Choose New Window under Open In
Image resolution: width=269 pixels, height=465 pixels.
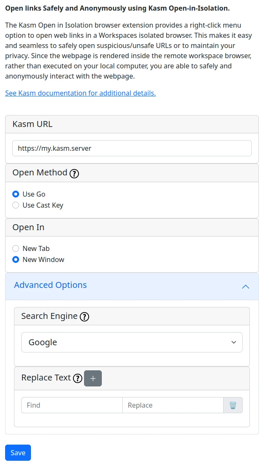pos(16,259)
